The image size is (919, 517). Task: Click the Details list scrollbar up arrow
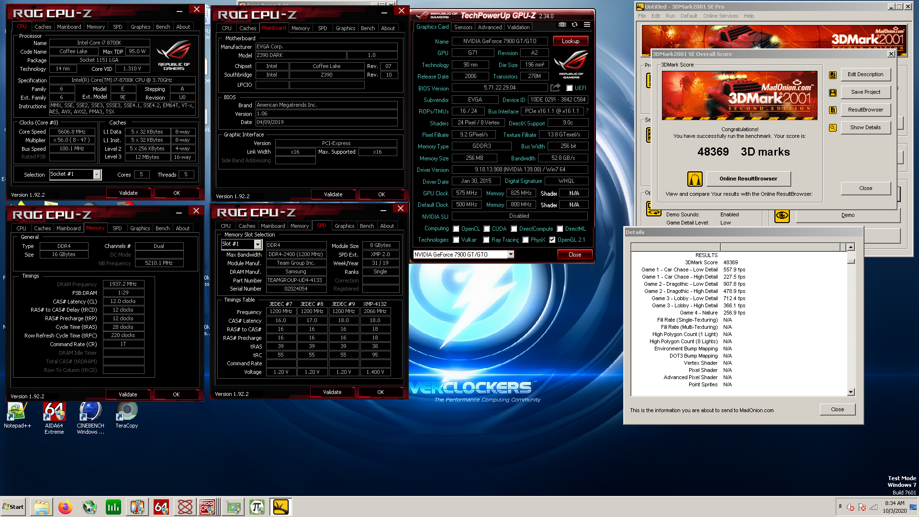coord(851,247)
